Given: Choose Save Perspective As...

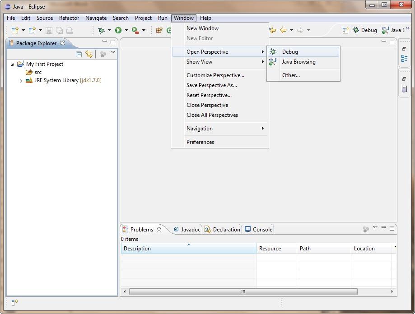Looking at the screenshot, I should pos(220,85).
